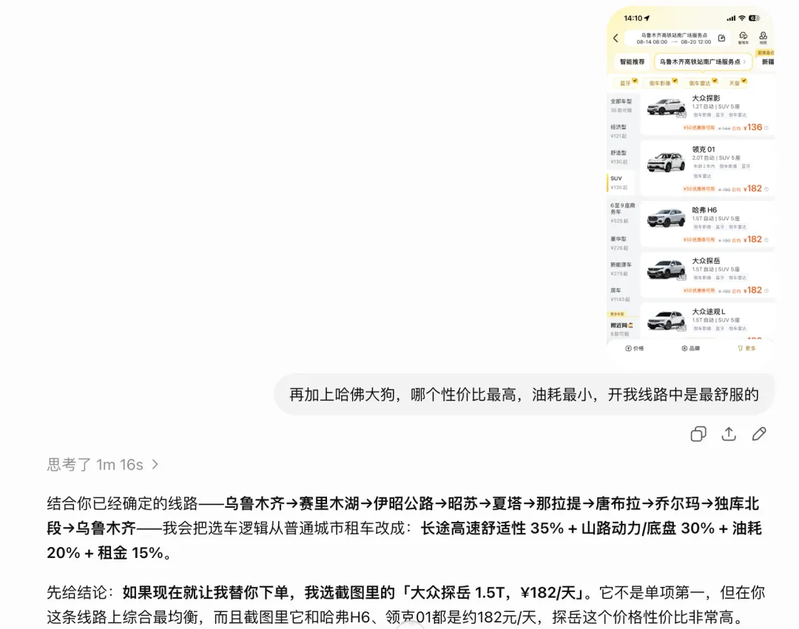799x629 pixels.
Task: Toggle the 倒车影像 filter chip
Action: [x=661, y=83]
